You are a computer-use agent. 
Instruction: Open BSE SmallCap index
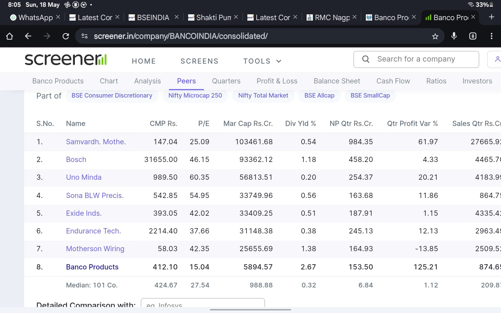coord(370,95)
